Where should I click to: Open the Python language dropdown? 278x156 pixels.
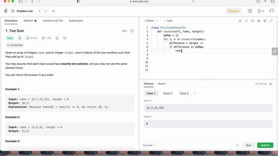(x=151, y=21)
